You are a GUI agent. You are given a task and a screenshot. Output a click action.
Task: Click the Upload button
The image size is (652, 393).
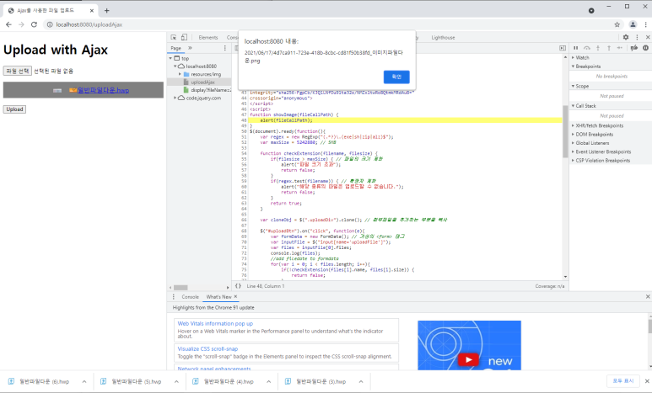pyautogui.click(x=14, y=109)
